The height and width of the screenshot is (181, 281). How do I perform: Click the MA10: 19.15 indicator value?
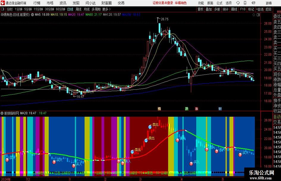(59, 15)
